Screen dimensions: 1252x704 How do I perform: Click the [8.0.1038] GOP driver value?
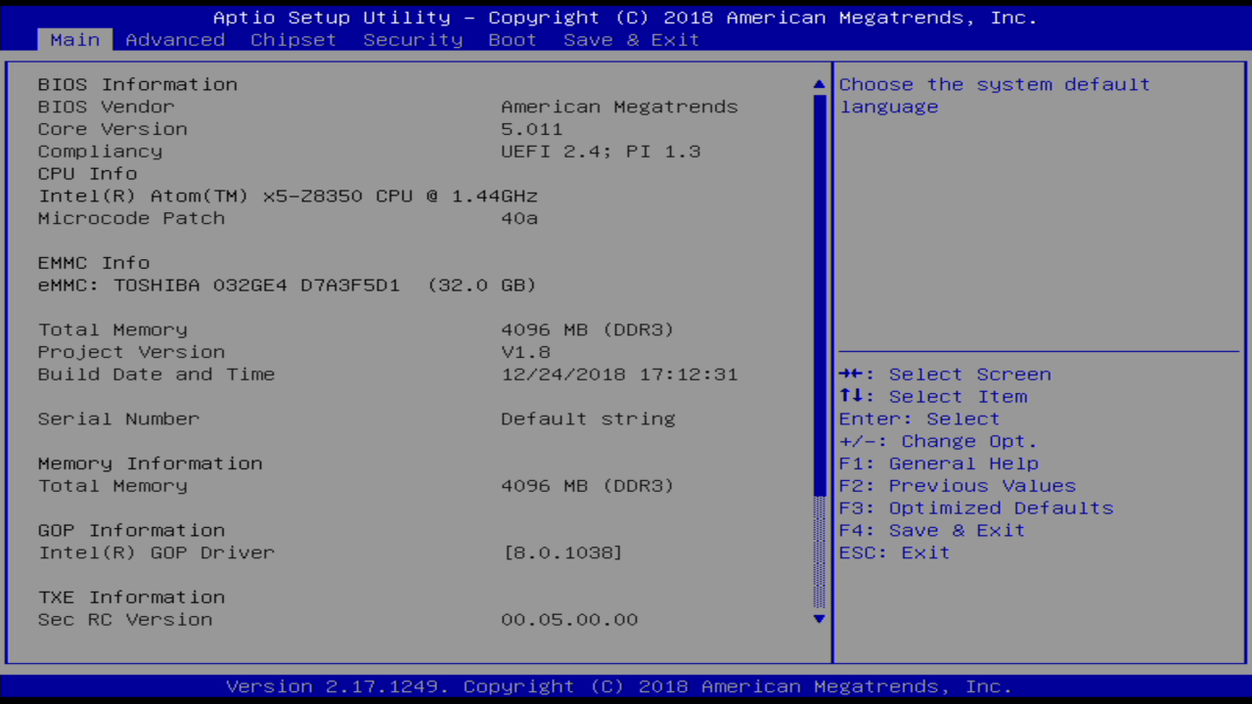point(563,552)
